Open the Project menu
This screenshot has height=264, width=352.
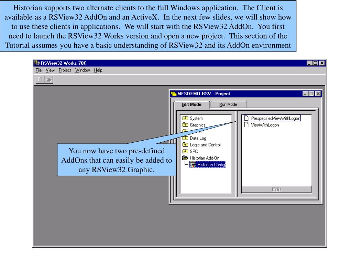pyautogui.click(x=65, y=70)
